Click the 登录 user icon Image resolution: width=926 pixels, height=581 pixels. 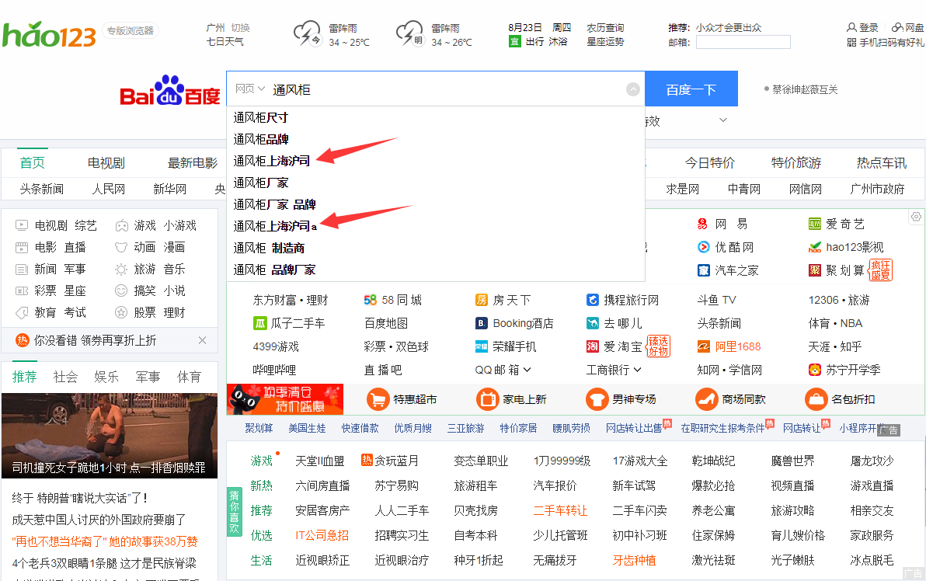(x=851, y=28)
